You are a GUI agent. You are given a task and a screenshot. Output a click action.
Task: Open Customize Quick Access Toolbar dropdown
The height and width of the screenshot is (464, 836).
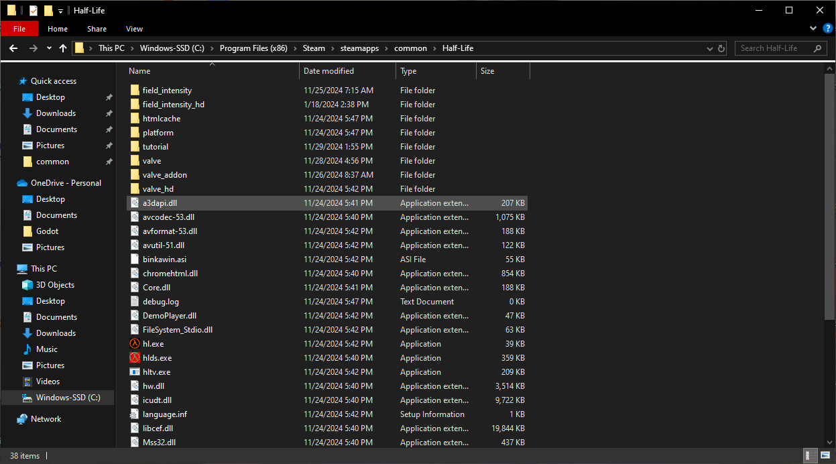coord(60,11)
